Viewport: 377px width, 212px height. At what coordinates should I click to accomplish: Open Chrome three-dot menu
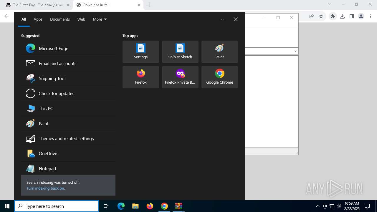[371, 16]
